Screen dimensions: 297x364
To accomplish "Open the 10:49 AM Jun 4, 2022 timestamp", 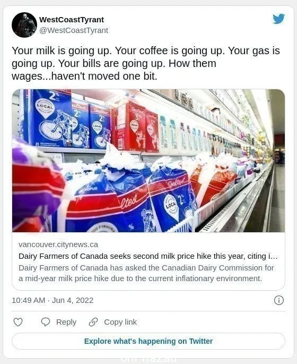I will (x=53, y=300).
